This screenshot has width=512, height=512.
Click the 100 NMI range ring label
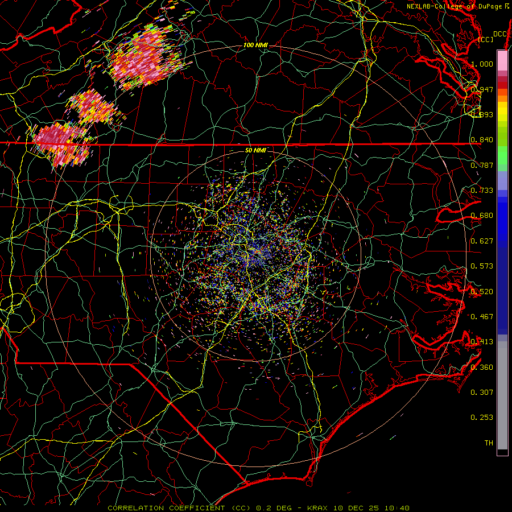[255, 45]
